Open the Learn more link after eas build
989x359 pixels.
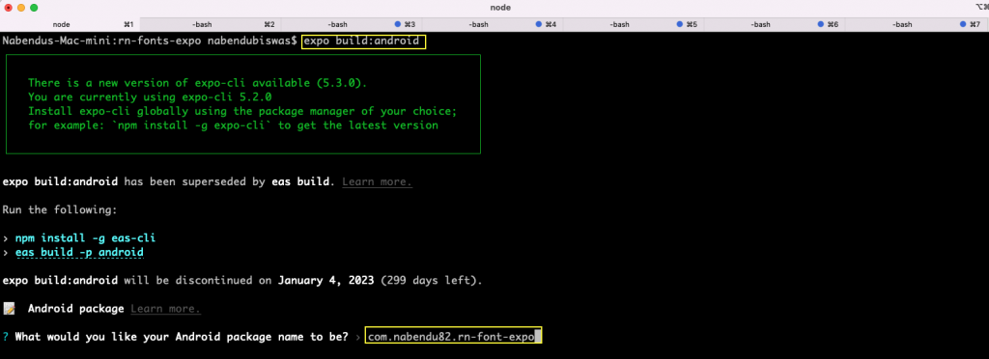coord(378,182)
